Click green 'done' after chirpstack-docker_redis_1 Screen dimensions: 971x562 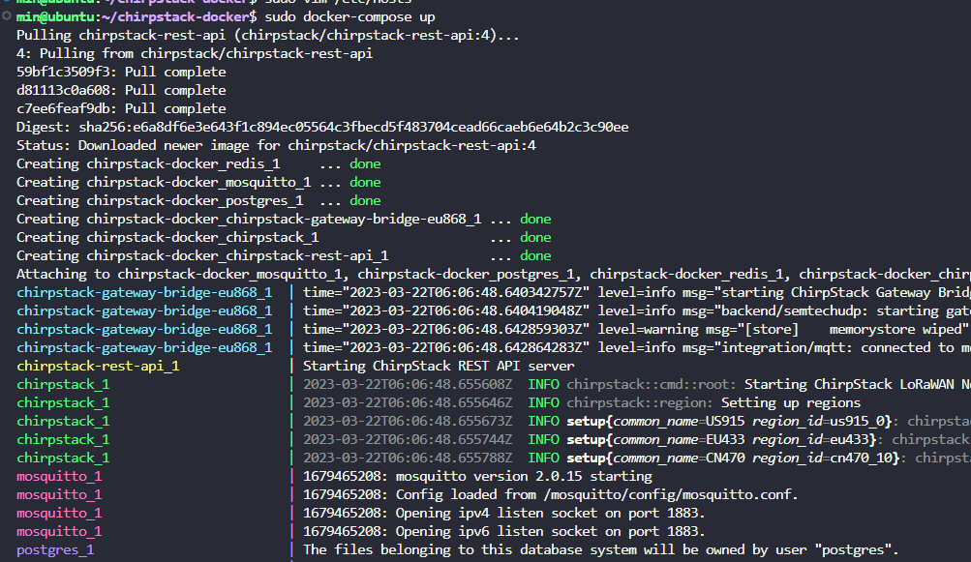point(365,163)
